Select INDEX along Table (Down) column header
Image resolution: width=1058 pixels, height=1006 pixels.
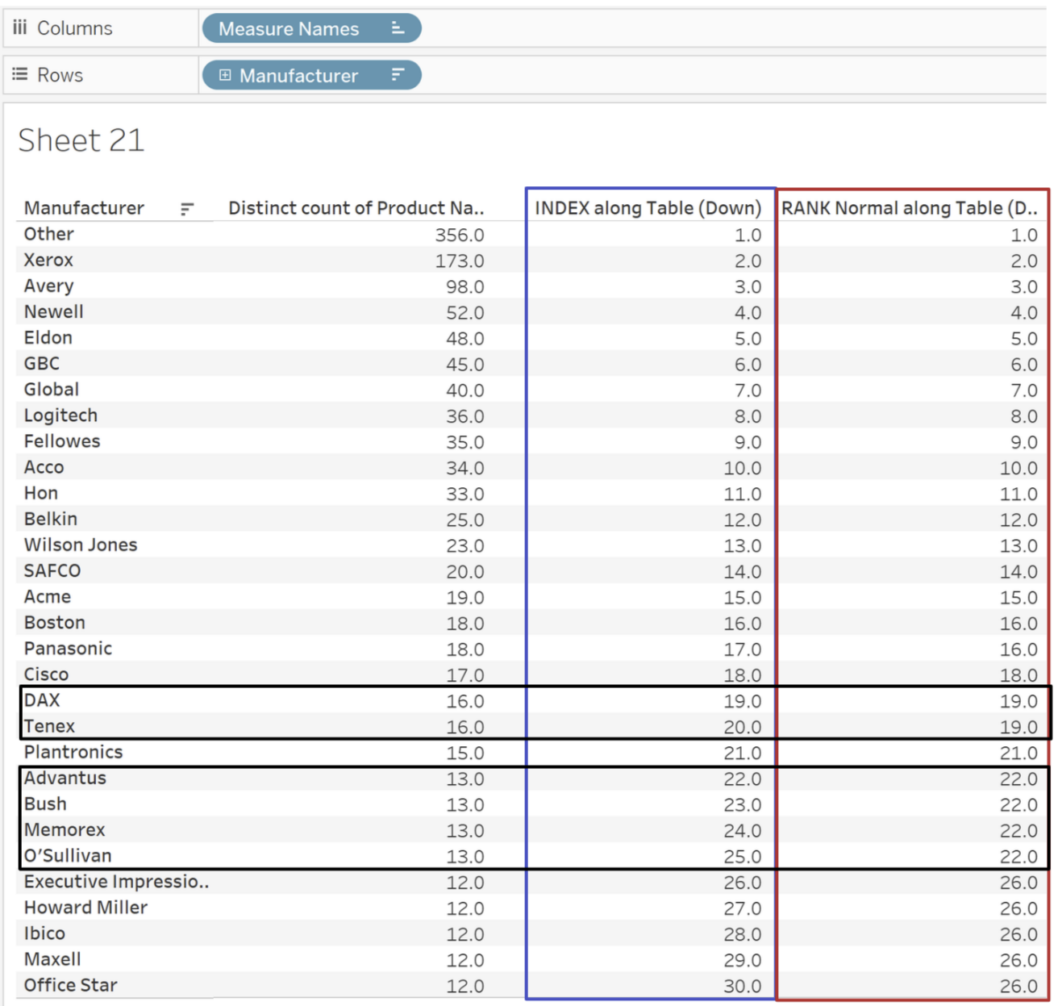point(648,208)
